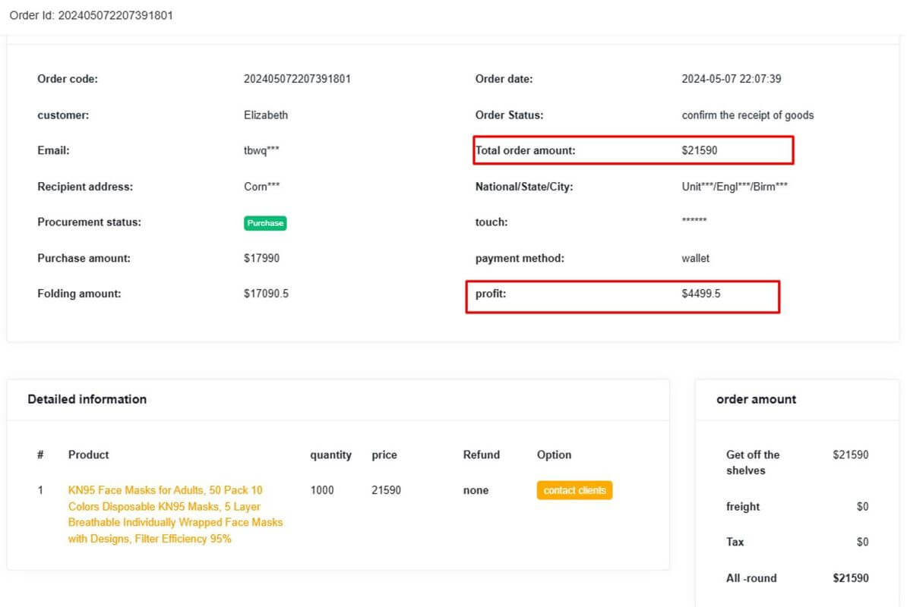Select customer name Elizabeth
Image resolution: width=907 pixels, height=607 pixels.
click(266, 115)
